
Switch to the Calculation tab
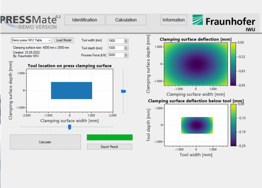(126, 20)
